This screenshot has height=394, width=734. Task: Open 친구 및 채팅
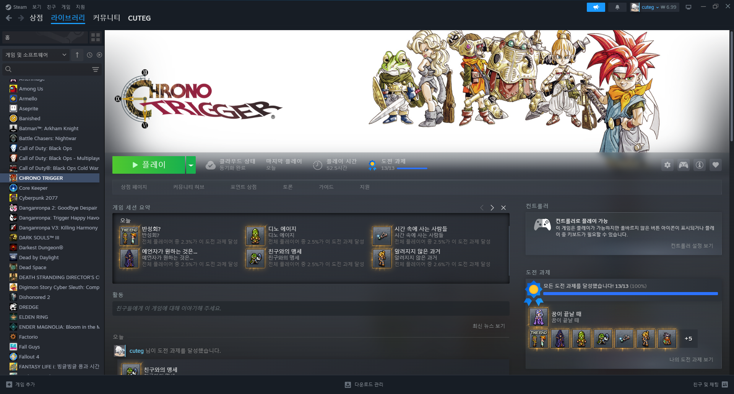(710, 385)
